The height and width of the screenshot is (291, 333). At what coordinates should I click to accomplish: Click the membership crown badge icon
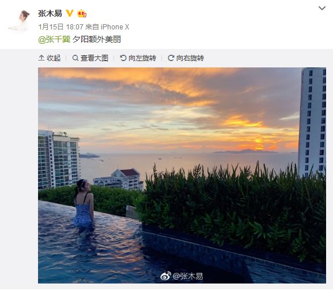coord(82,13)
